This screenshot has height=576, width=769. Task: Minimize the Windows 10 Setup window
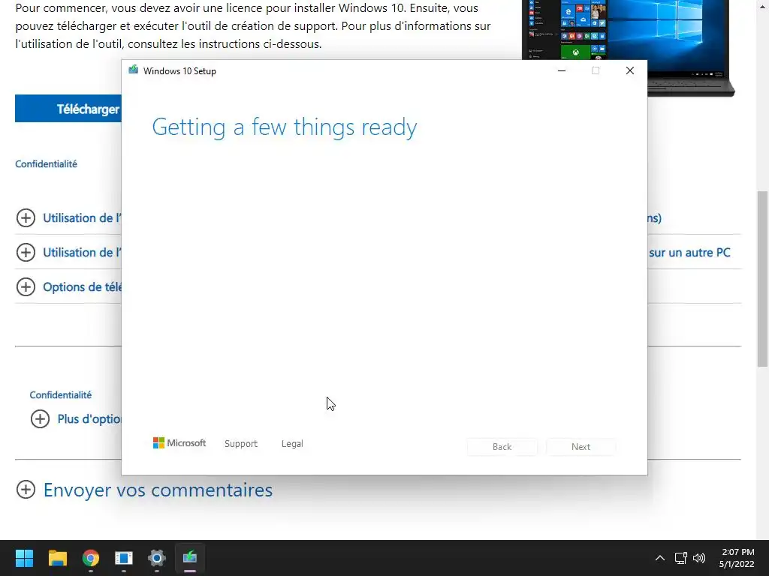pos(562,70)
